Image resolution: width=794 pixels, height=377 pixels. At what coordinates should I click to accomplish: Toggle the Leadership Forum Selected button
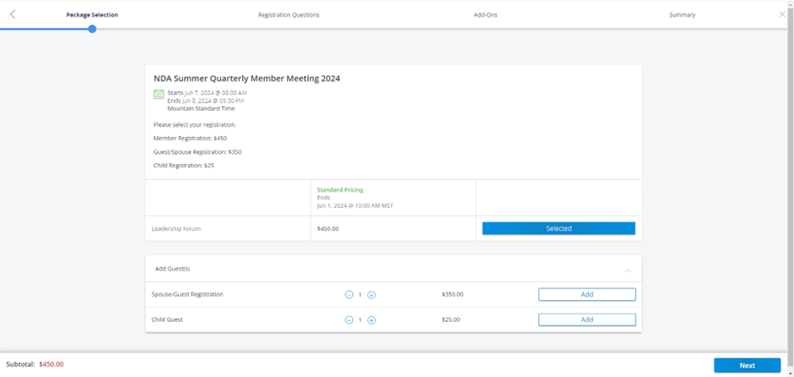tap(558, 228)
